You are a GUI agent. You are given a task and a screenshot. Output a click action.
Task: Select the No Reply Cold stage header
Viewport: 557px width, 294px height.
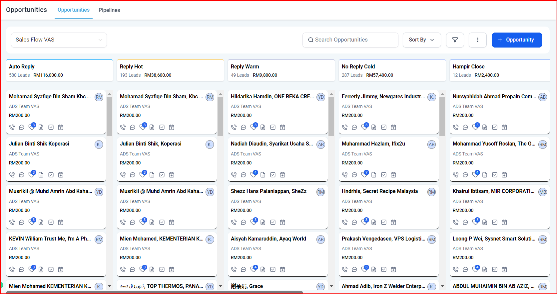click(392, 70)
